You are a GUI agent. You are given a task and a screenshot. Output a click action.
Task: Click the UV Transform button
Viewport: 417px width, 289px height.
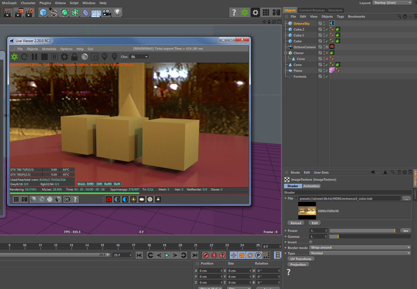tap(301, 259)
